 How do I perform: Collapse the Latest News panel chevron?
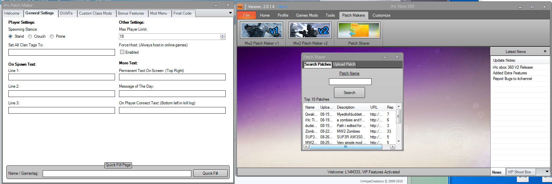(x=545, y=51)
